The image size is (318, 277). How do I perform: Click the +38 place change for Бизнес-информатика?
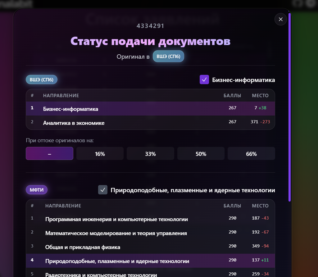pyautogui.click(x=262, y=108)
